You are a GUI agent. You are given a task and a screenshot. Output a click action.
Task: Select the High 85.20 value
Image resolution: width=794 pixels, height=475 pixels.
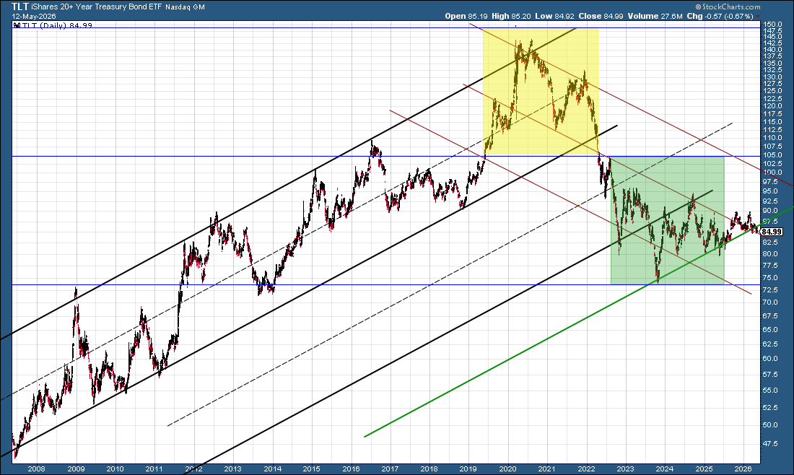point(512,16)
